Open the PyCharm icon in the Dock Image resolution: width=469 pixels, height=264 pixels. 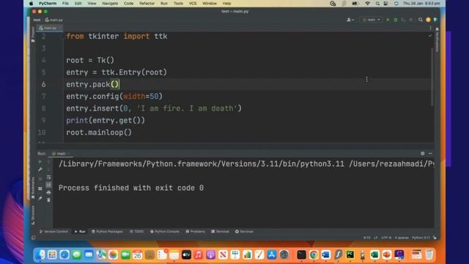tap(350, 254)
